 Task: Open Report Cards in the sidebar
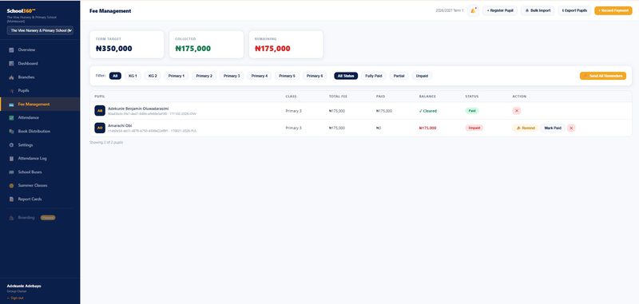coord(40,199)
